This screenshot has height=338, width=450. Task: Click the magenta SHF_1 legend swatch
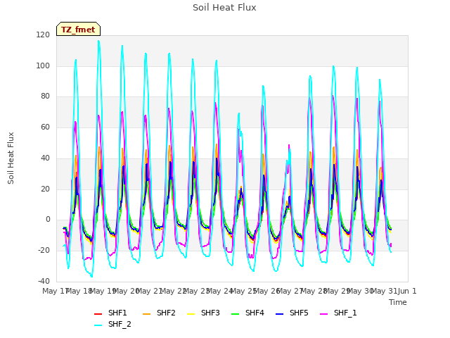tap(323, 314)
